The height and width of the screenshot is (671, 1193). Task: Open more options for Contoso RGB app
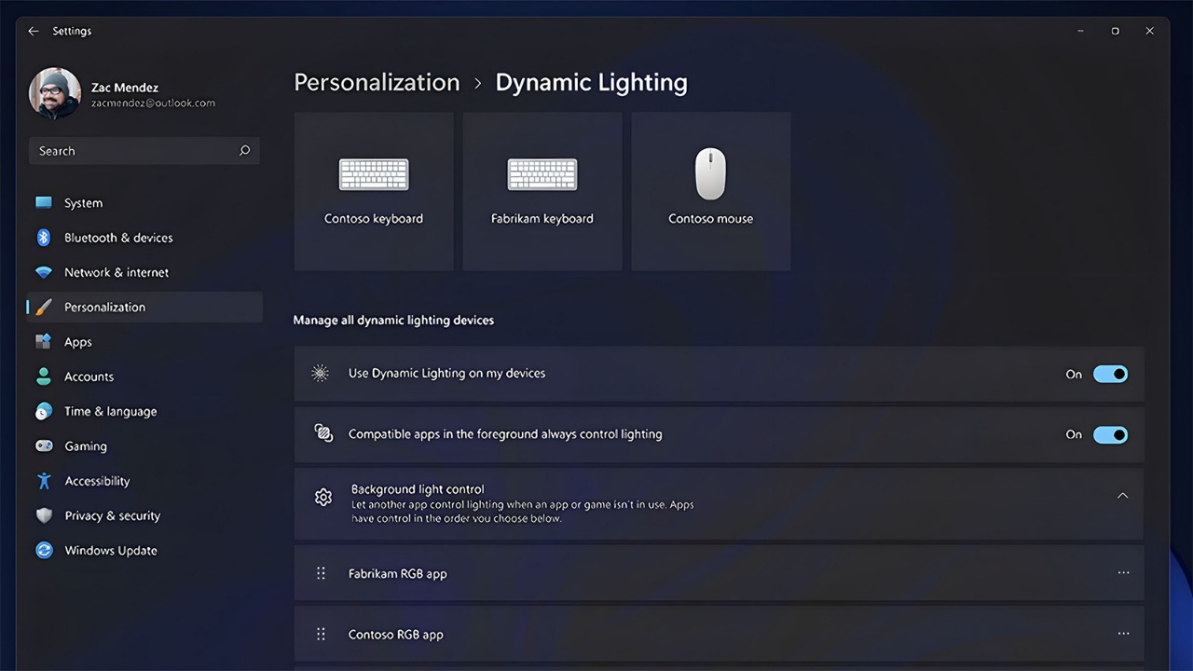point(1123,633)
